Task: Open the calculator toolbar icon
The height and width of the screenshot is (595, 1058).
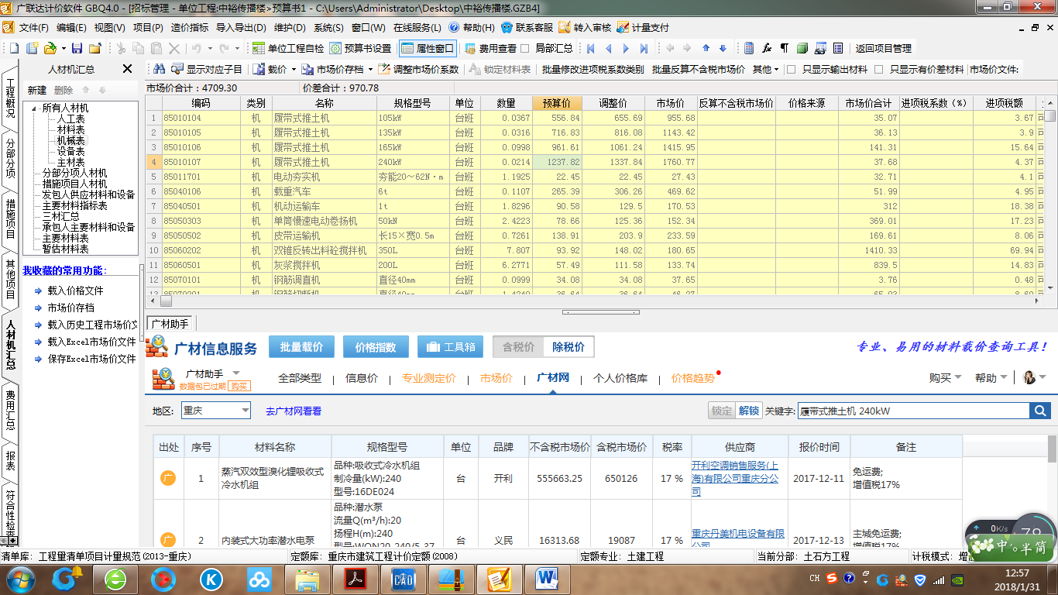Action: click(749, 48)
